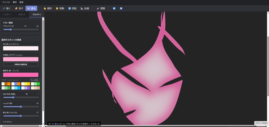This screenshot has height=127, width=269.
Task: Click the redo fast-forward arrow icon
Action: click(x=121, y=8)
